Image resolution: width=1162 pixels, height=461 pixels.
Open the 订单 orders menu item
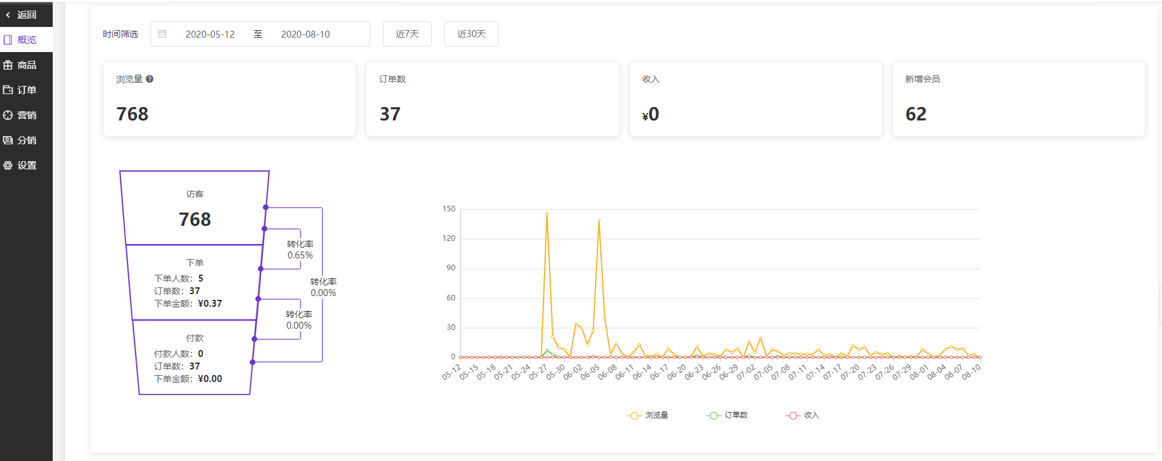[26, 90]
